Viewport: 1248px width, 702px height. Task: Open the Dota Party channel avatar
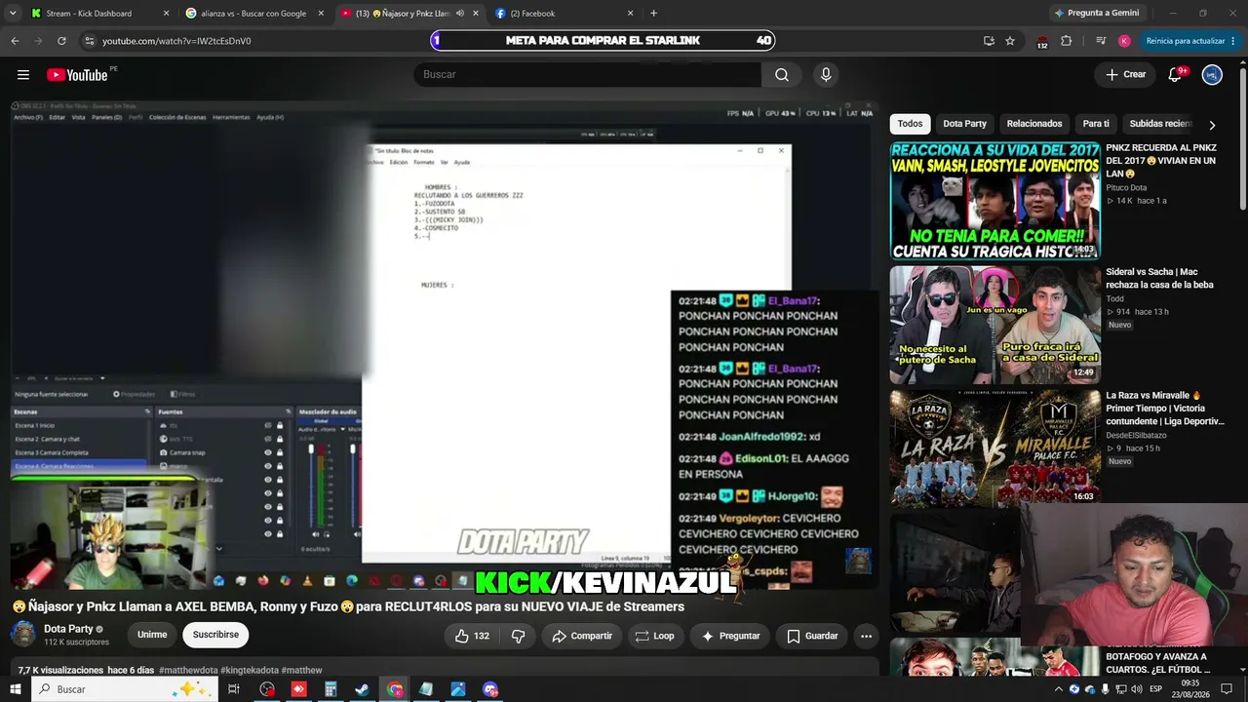[23, 635]
